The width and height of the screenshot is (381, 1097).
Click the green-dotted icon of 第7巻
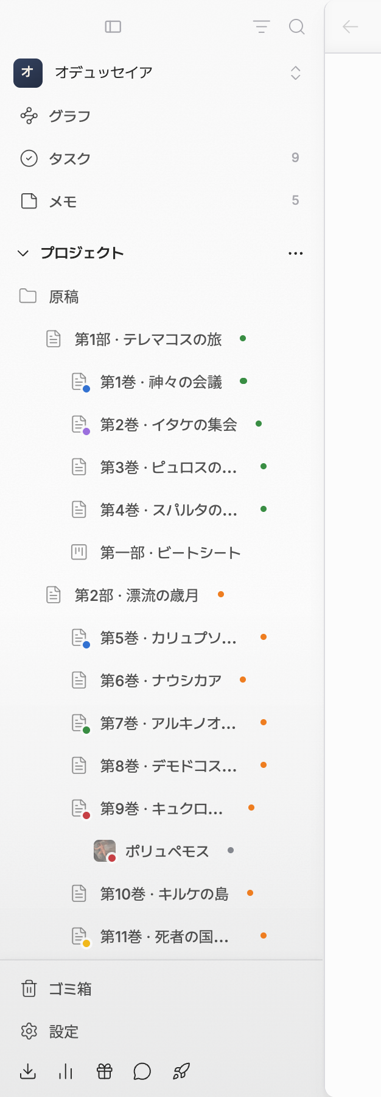pos(80,723)
